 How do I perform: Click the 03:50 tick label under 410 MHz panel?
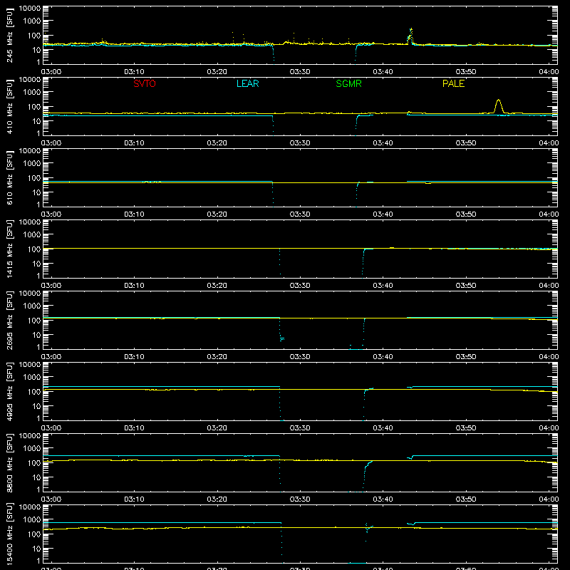pyautogui.click(x=466, y=143)
